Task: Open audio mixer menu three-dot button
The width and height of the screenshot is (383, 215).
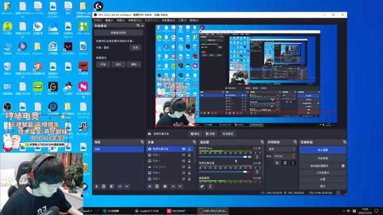Action: pyautogui.click(x=210, y=186)
